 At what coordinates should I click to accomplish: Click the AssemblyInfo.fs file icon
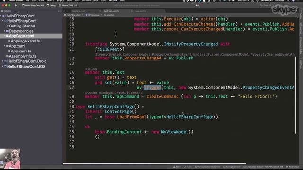pos(7,56)
